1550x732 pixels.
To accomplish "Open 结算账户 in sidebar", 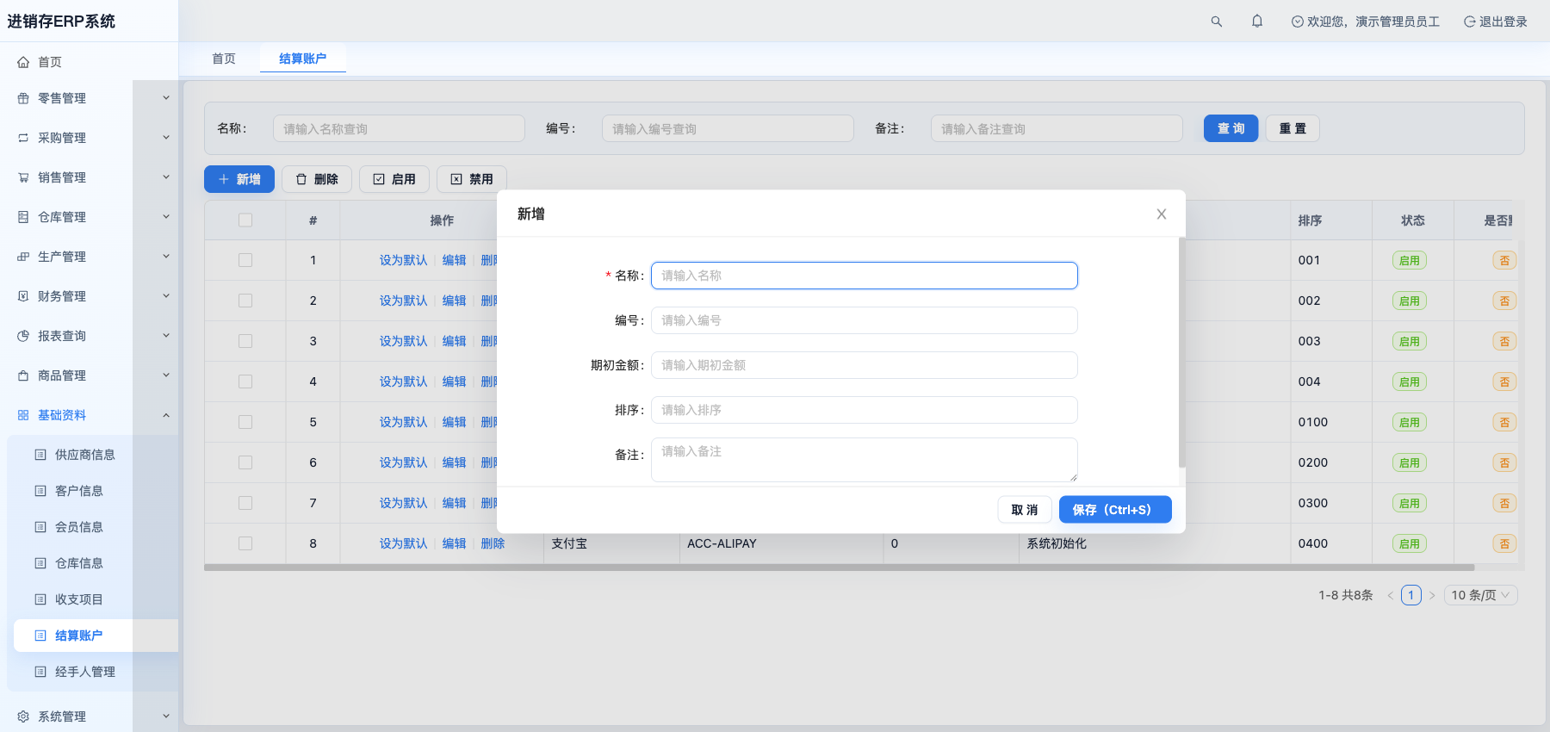I will 96,636.
